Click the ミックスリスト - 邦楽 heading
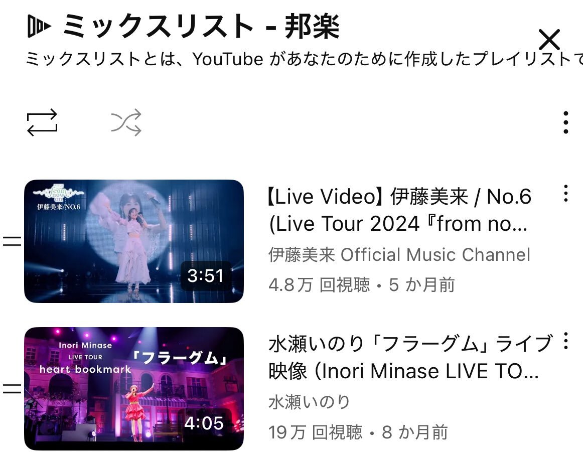This screenshot has width=583, height=452. (201, 26)
